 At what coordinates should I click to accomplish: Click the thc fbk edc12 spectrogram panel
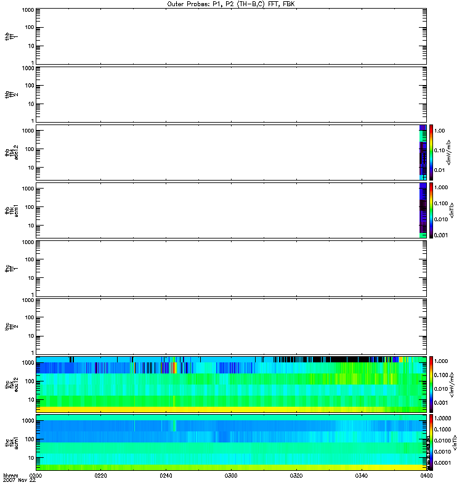[231, 384]
